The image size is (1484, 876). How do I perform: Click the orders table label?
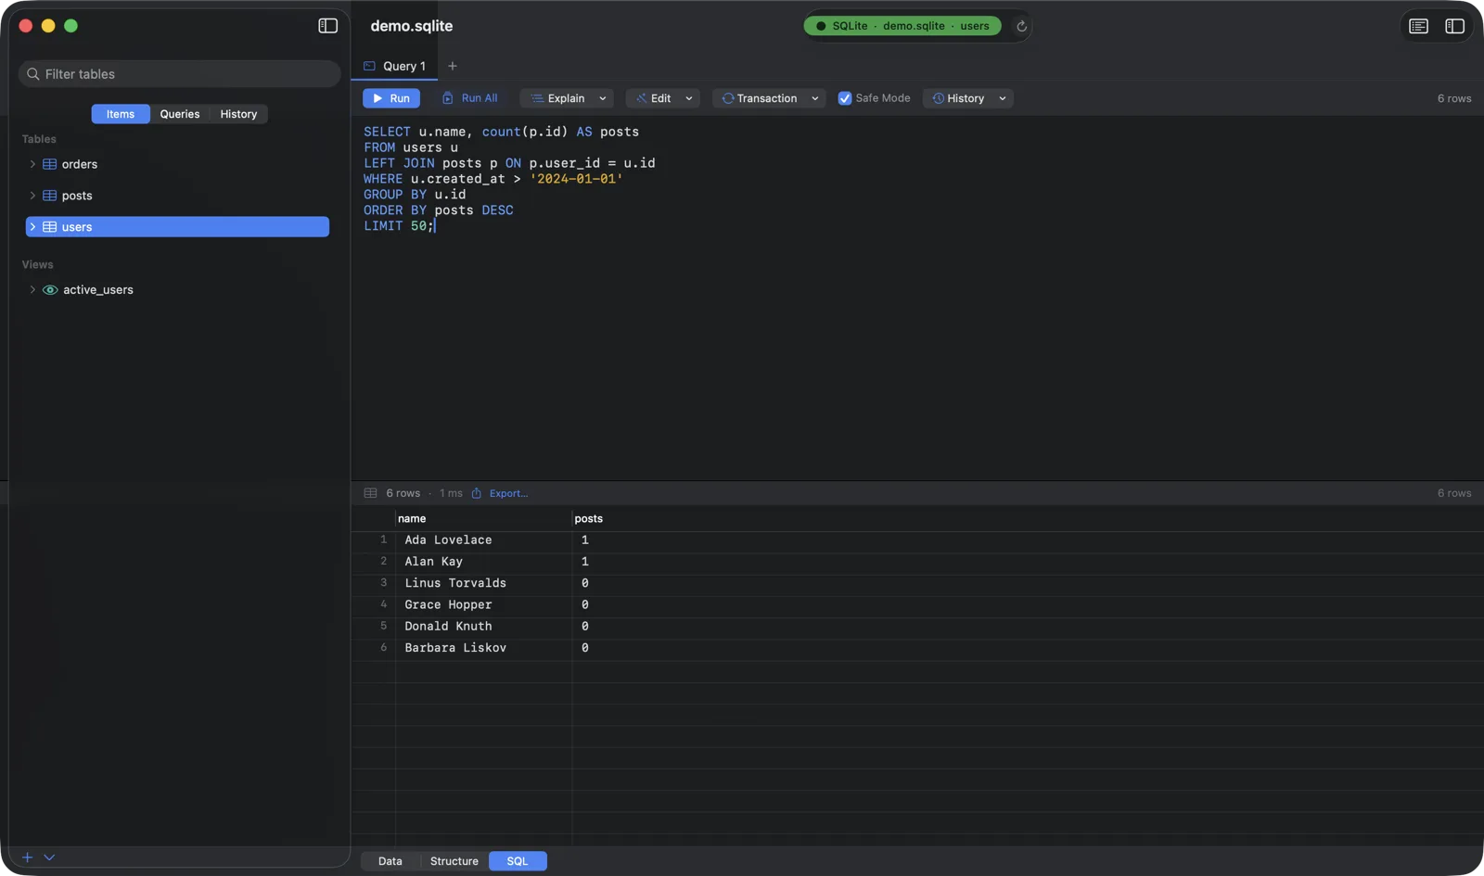[x=80, y=164]
